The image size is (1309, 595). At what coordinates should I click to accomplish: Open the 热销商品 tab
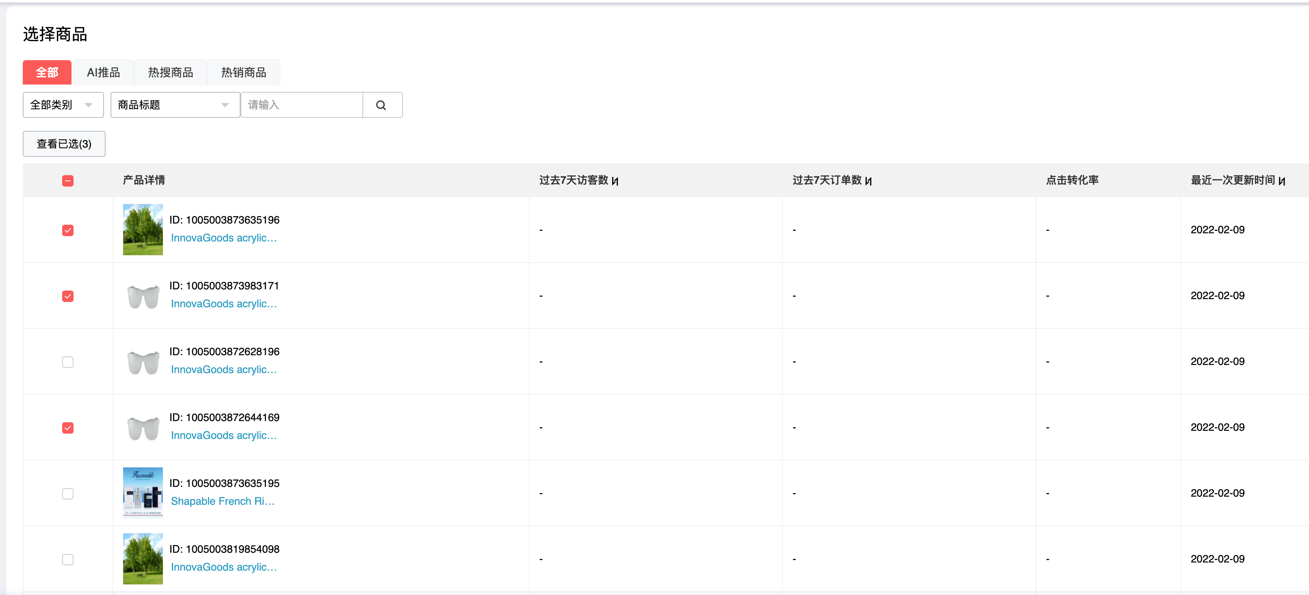pos(243,72)
